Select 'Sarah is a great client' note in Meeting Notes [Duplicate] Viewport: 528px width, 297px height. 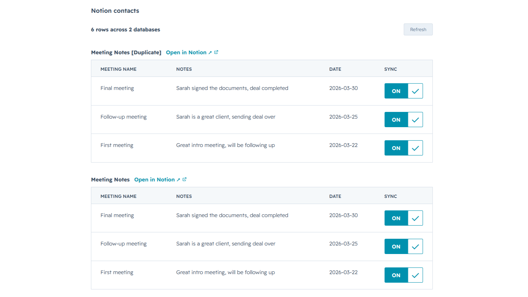(x=226, y=117)
